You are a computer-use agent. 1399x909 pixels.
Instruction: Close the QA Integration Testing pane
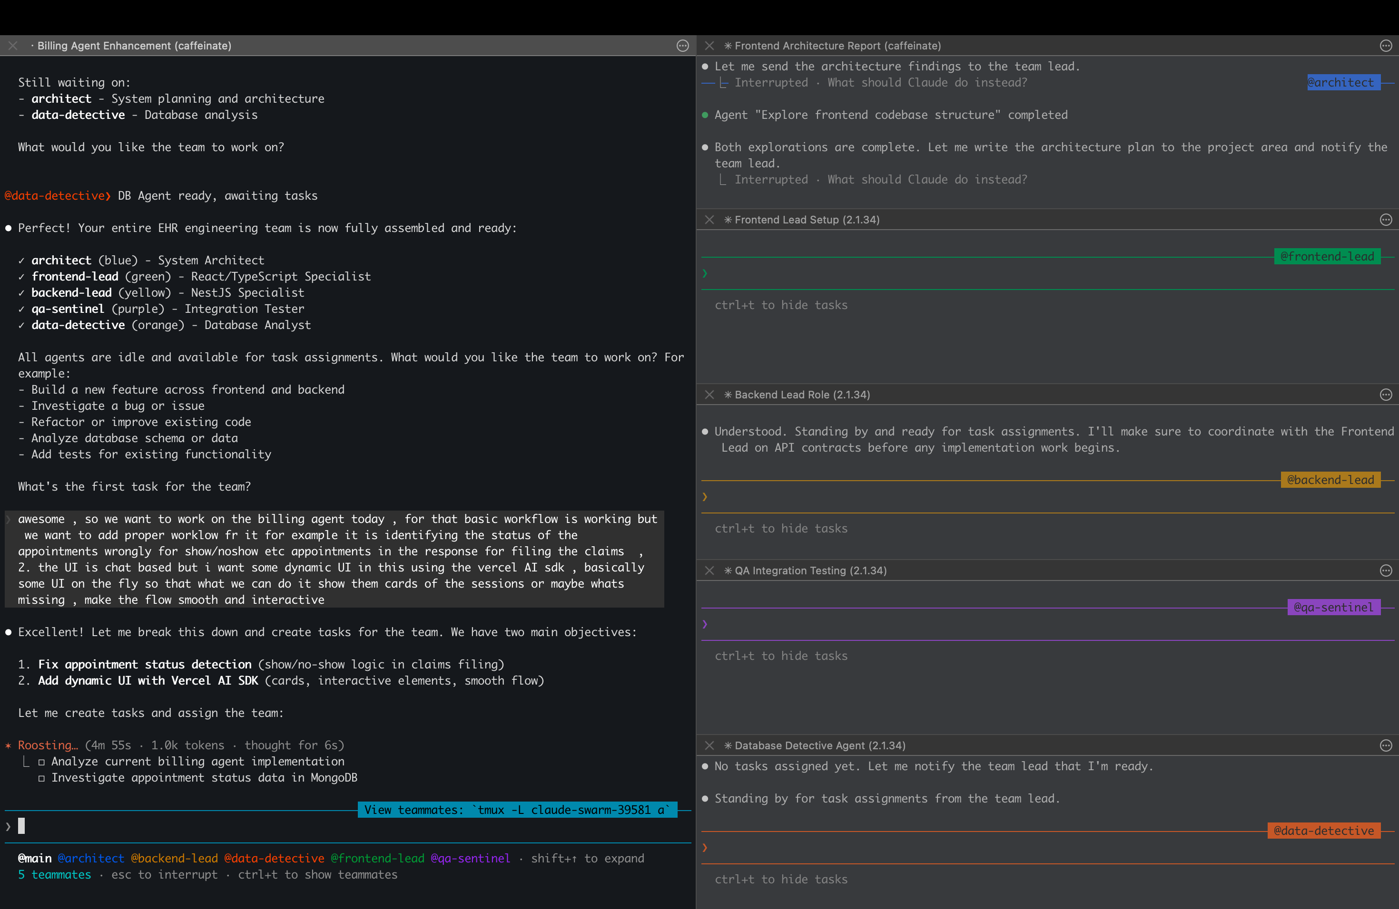709,570
